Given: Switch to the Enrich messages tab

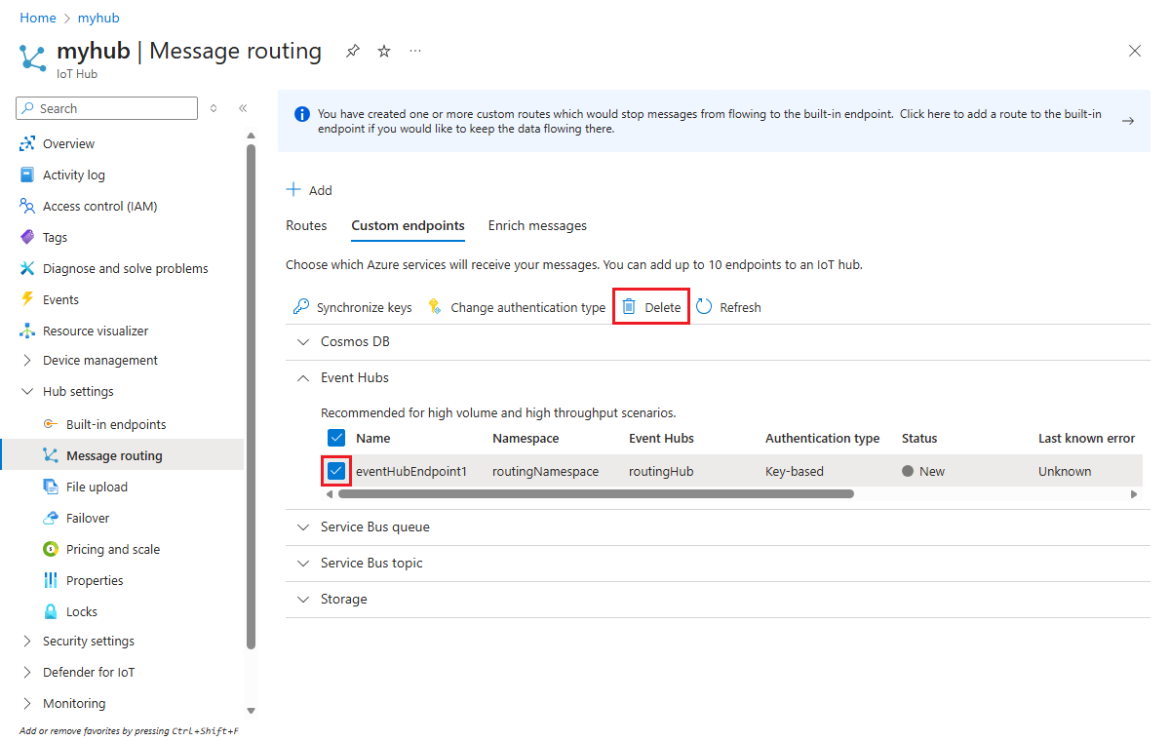Looking at the screenshot, I should coord(537,225).
